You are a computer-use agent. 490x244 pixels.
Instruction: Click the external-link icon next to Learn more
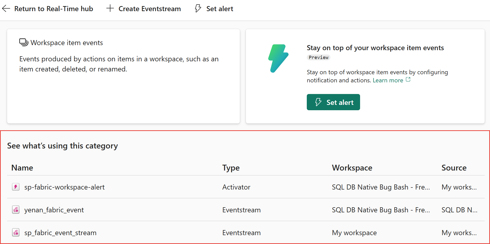pos(408,79)
